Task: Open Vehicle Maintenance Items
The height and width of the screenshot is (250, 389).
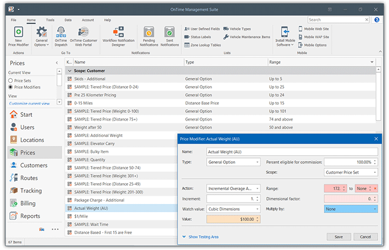Action: tap(247, 37)
